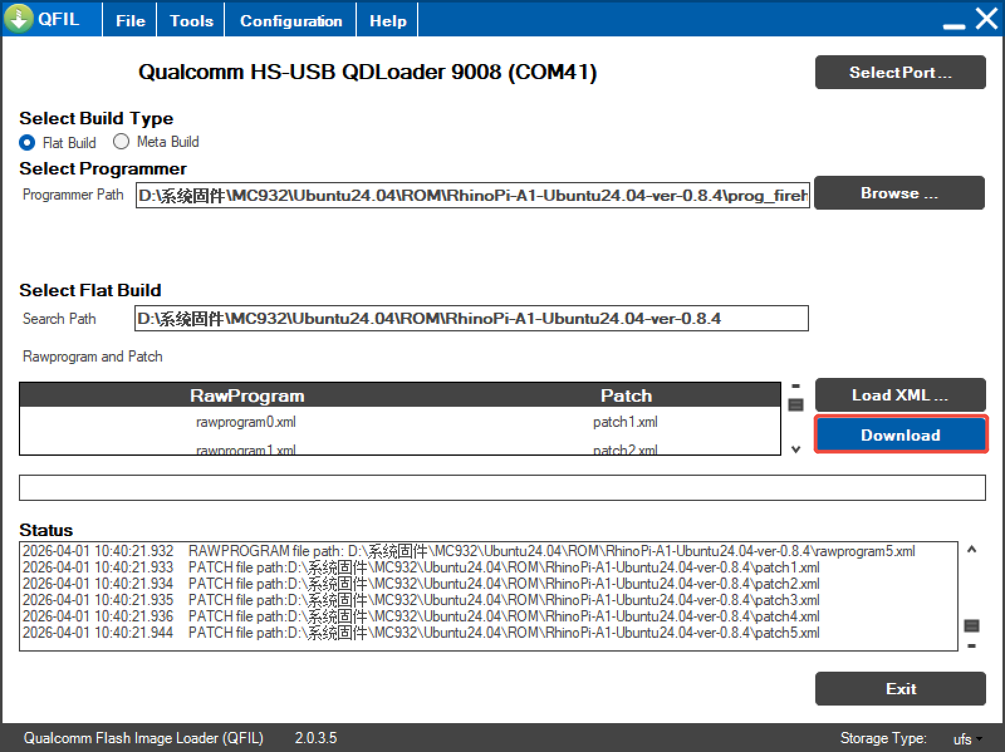Select the Meta Build radio button

tap(121, 142)
